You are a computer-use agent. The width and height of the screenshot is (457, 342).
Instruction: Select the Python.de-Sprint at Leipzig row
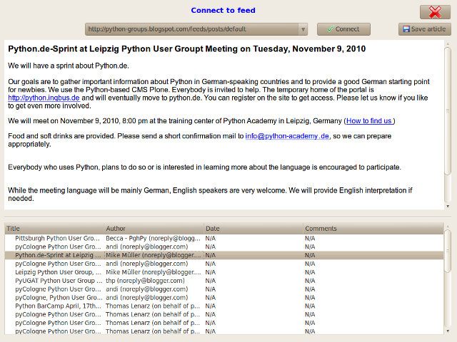[224, 255]
